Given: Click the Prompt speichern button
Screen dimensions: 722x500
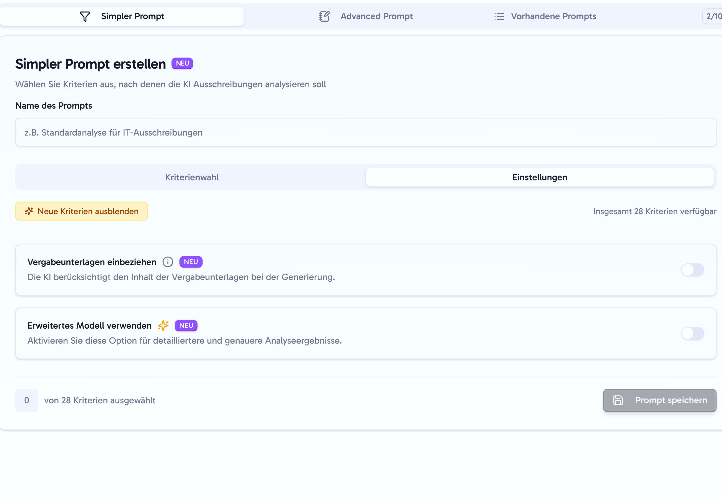Looking at the screenshot, I should click(x=660, y=400).
